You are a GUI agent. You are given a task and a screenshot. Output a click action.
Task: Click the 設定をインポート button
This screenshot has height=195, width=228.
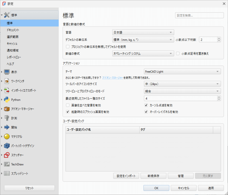(126, 176)
